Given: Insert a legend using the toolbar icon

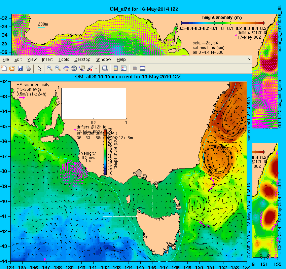Looking at the screenshot, I should 124,68.
